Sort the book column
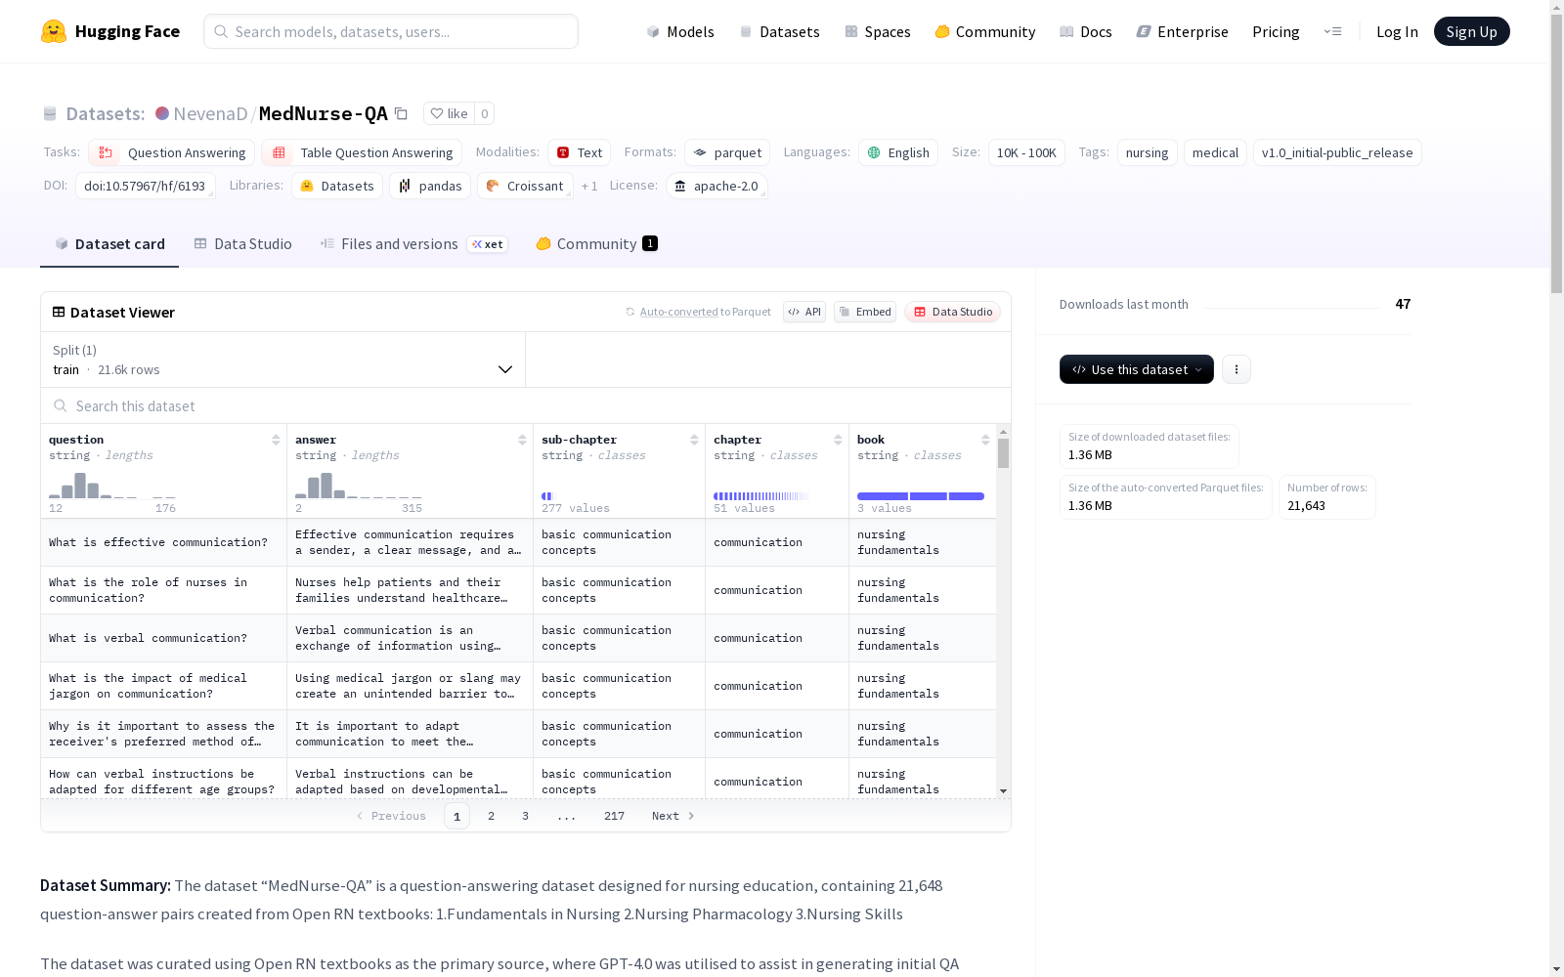1564x977 pixels. (985, 440)
